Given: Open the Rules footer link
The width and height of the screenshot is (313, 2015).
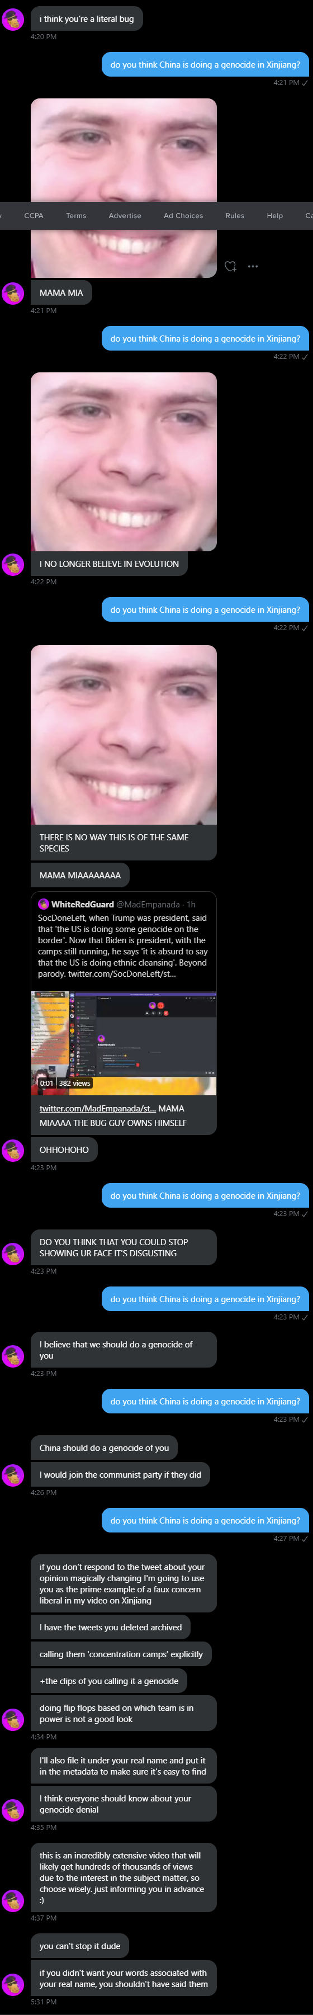Looking at the screenshot, I should click(235, 216).
